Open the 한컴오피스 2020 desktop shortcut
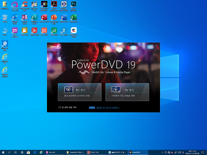The width and height of the screenshot is (207, 155). (x=74, y=32)
